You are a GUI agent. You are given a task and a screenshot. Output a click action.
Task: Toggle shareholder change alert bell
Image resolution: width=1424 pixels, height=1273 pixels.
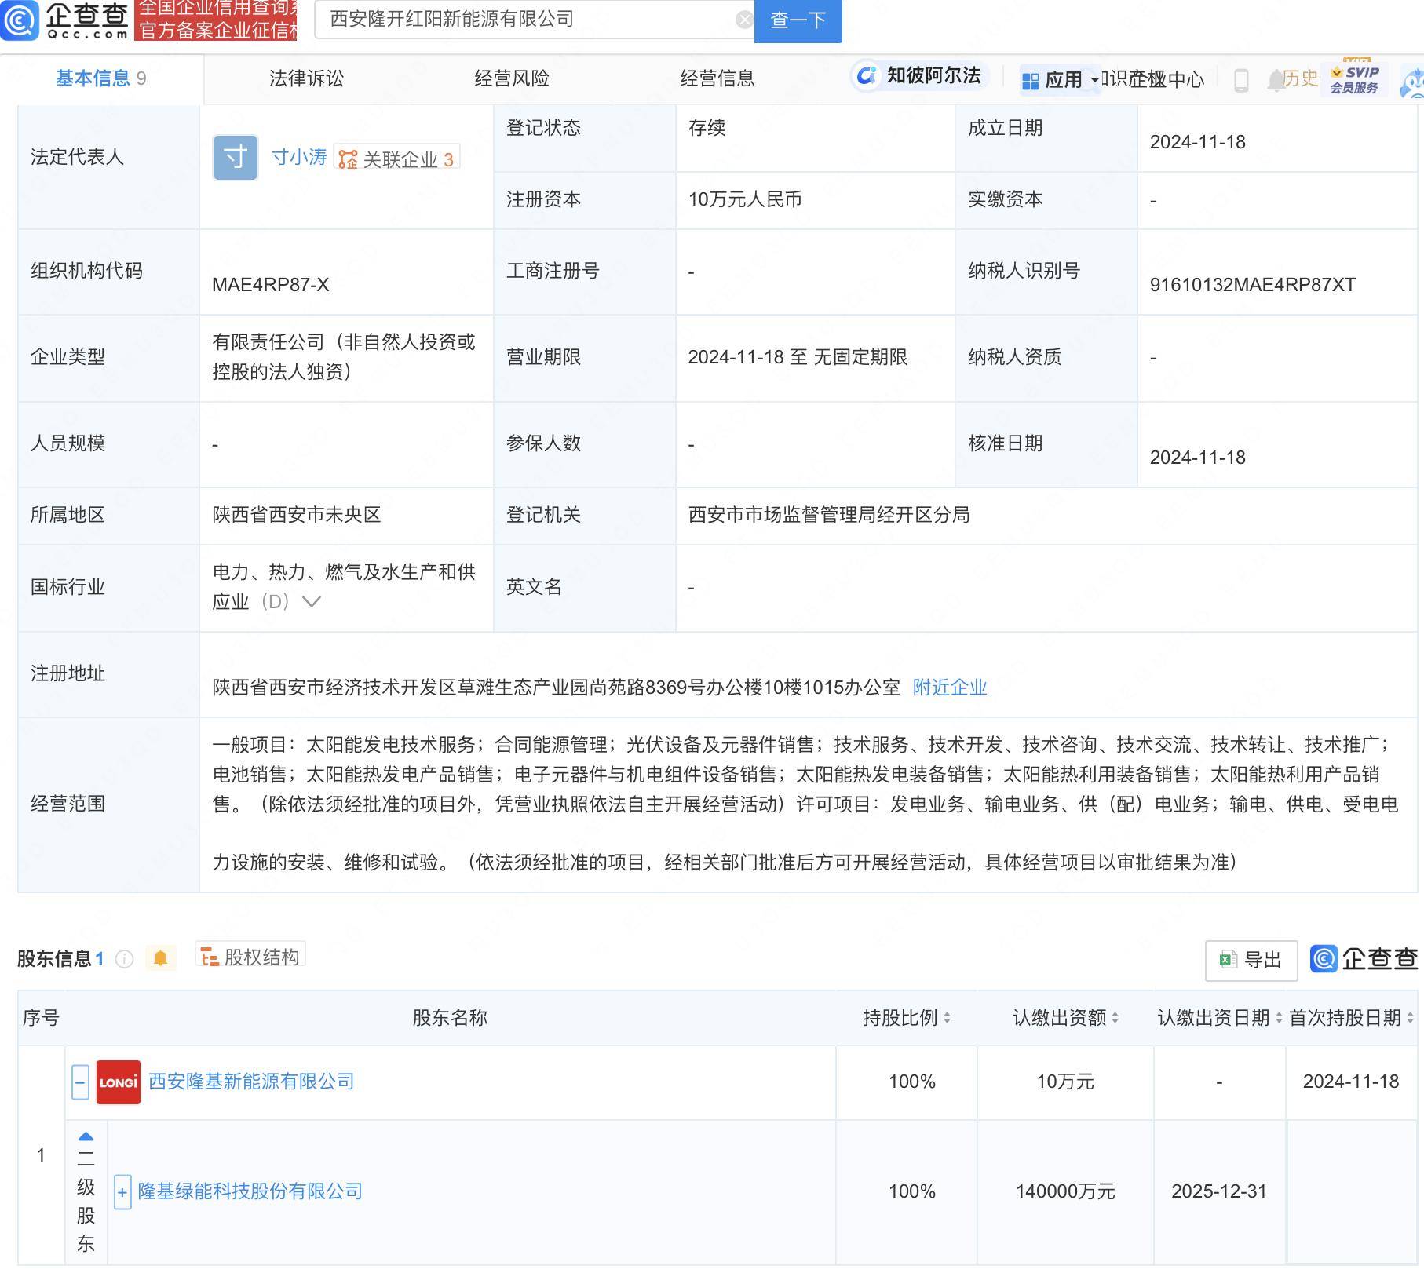coord(160,958)
